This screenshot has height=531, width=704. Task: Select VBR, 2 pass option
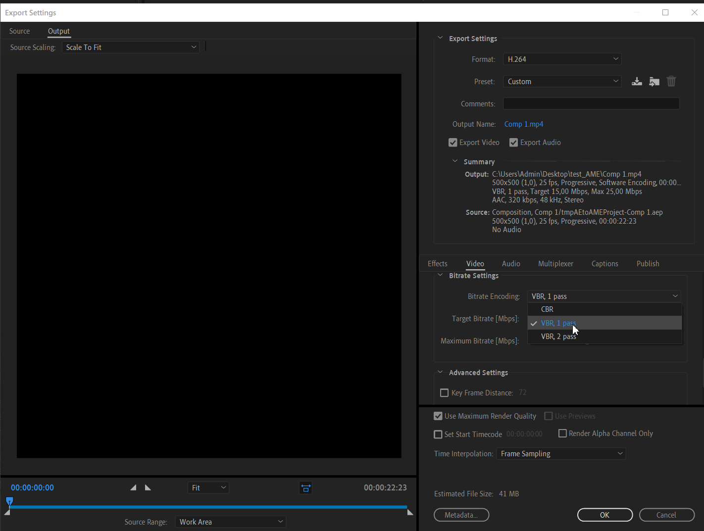click(x=605, y=337)
